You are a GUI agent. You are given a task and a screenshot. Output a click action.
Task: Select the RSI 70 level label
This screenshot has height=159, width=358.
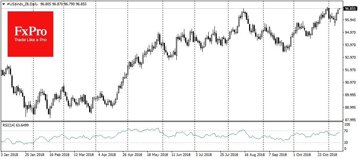click(346, 131)
